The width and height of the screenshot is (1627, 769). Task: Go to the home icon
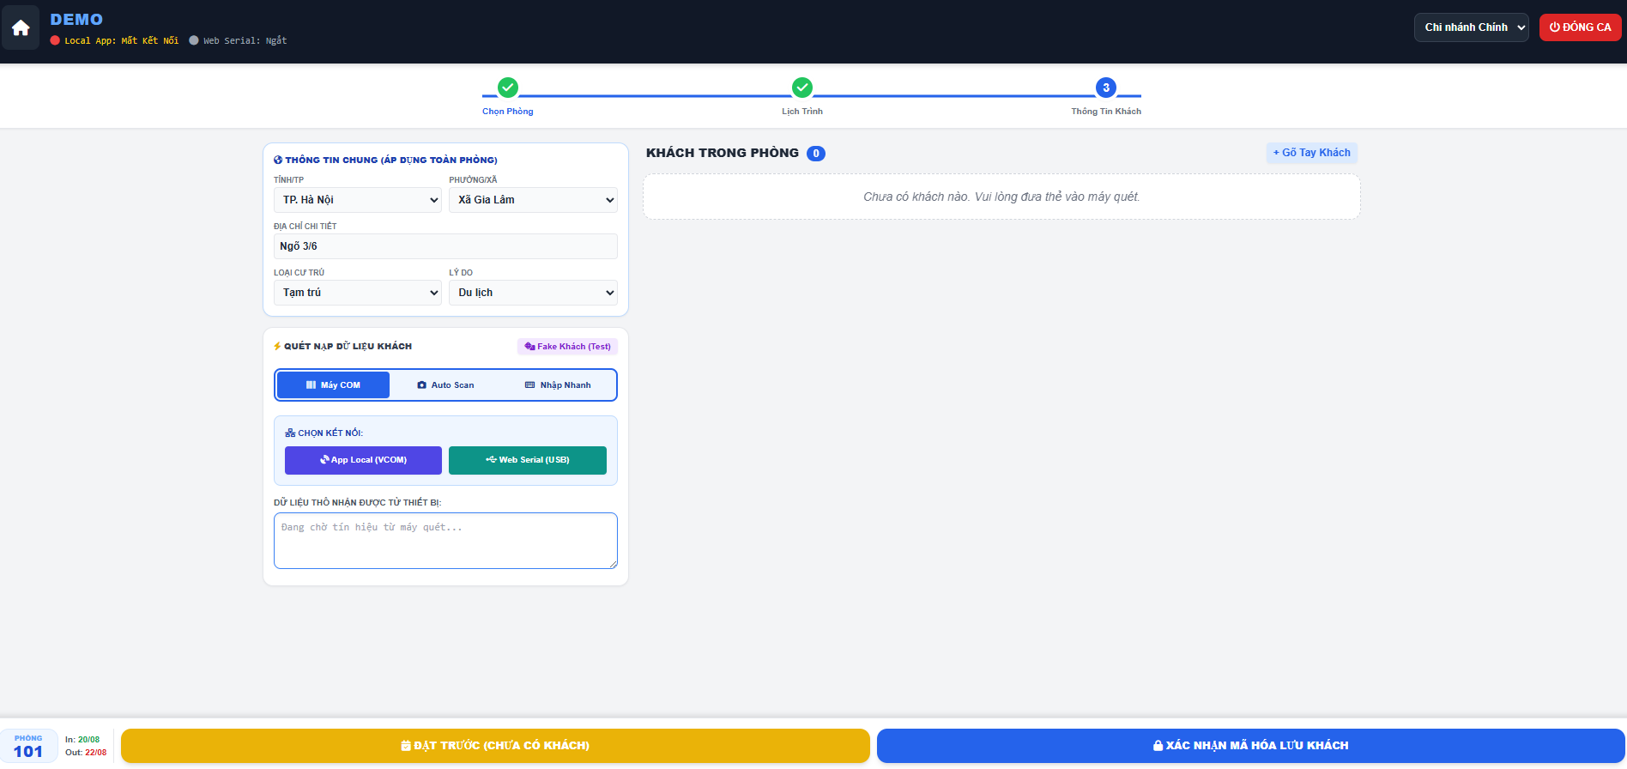(21, 27)
